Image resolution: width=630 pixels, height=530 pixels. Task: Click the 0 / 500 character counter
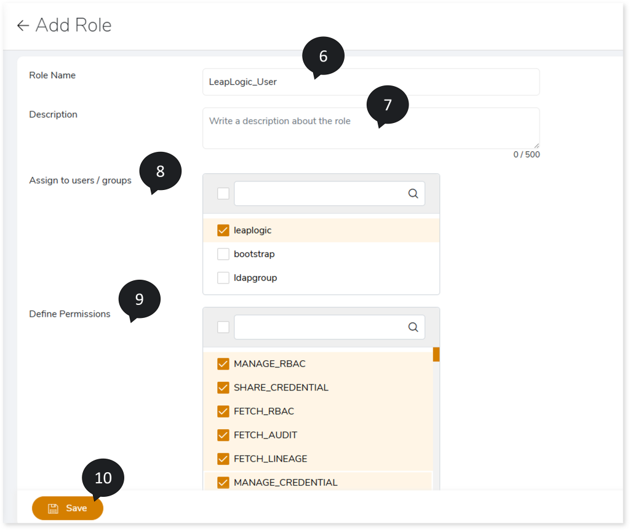[x=527, y=154]
